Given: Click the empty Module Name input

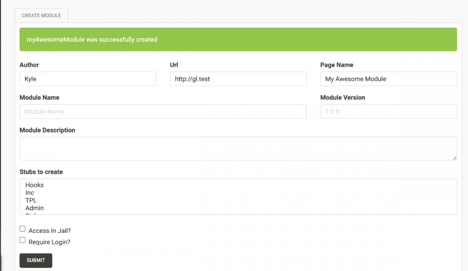Looking at the screenshot, I should 163,112.
